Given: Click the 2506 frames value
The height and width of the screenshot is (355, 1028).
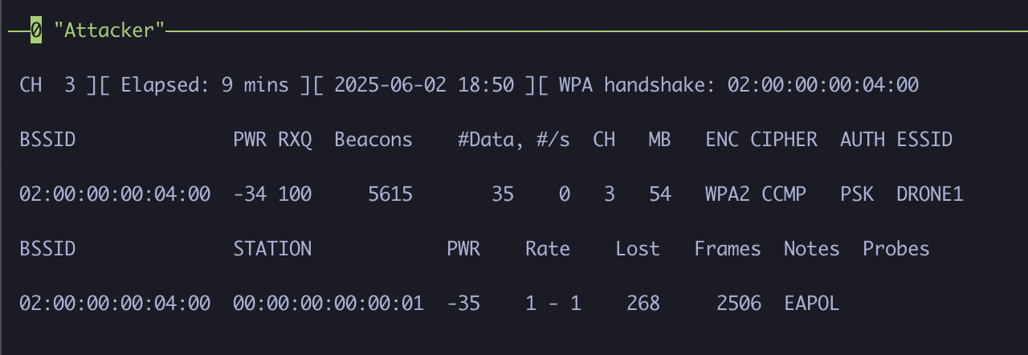Looking at the screenshot, I should [739, 304].
